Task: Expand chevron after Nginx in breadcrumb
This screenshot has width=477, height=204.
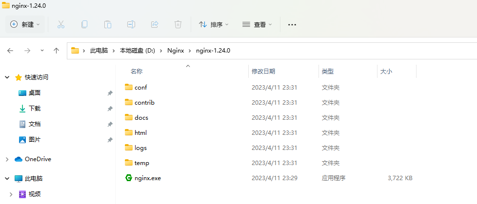Action: (190, 51)
